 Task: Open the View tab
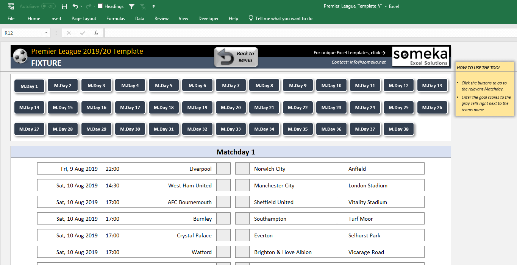click(x=183, y=19)
